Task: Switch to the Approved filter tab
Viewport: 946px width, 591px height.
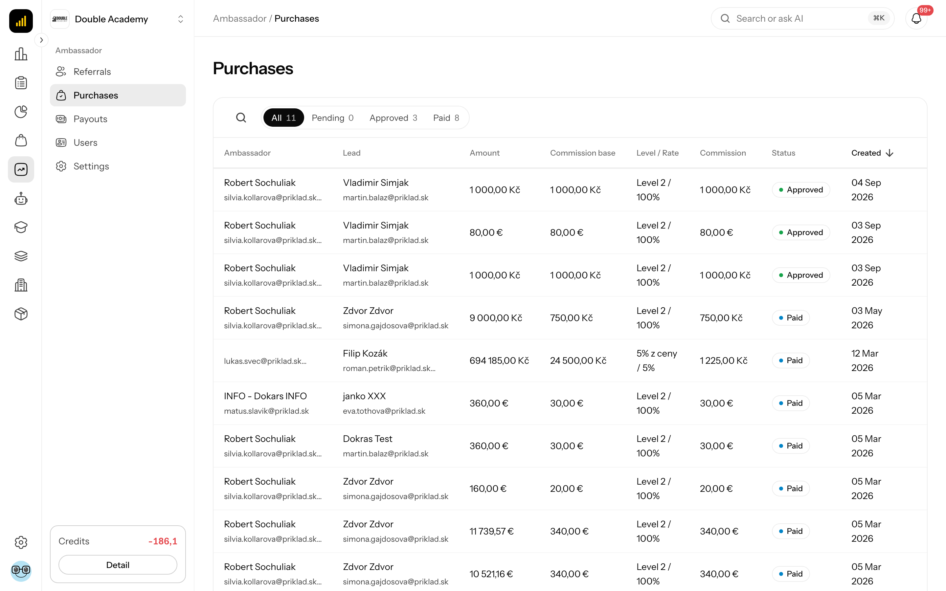Action: coord(393,118)
